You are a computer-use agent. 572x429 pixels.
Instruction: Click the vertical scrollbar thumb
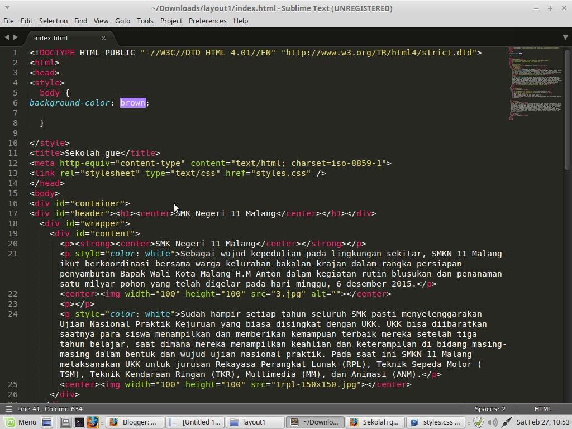click(568, 109)
